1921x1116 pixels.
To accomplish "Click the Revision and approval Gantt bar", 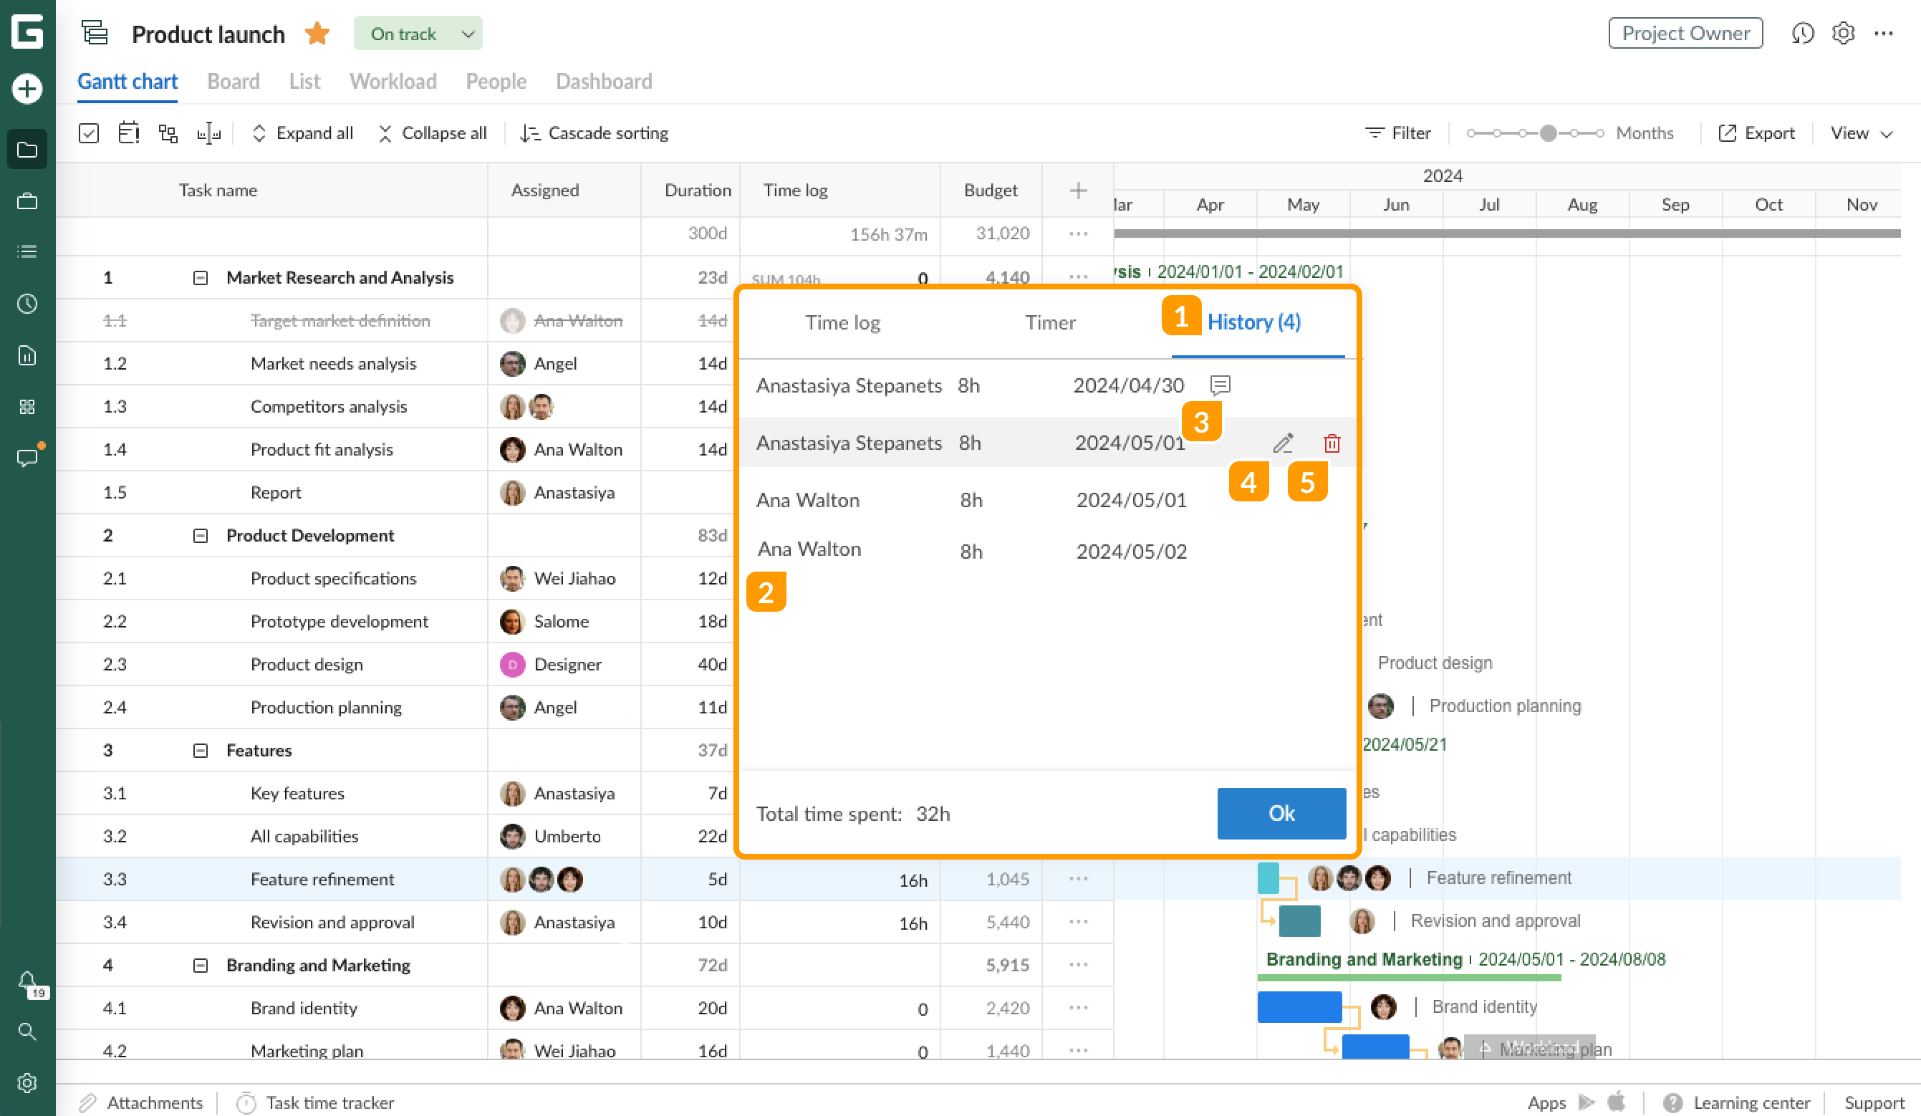I will click(x=1300, y=921).
